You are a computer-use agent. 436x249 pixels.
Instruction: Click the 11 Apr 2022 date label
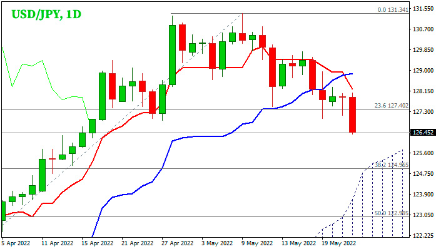click(x=58, y=243)
